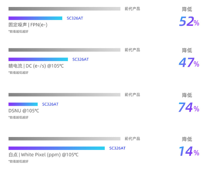Click the short SC326AT bar for DSNU
This screenshot has width=209, height=170.
tap(23, 104)
